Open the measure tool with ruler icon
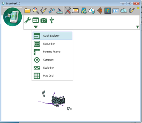This screenshot has height=123, width=142. 60,11
